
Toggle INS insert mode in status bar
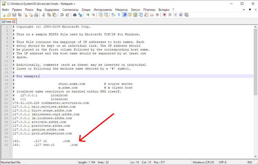point(250,162)
